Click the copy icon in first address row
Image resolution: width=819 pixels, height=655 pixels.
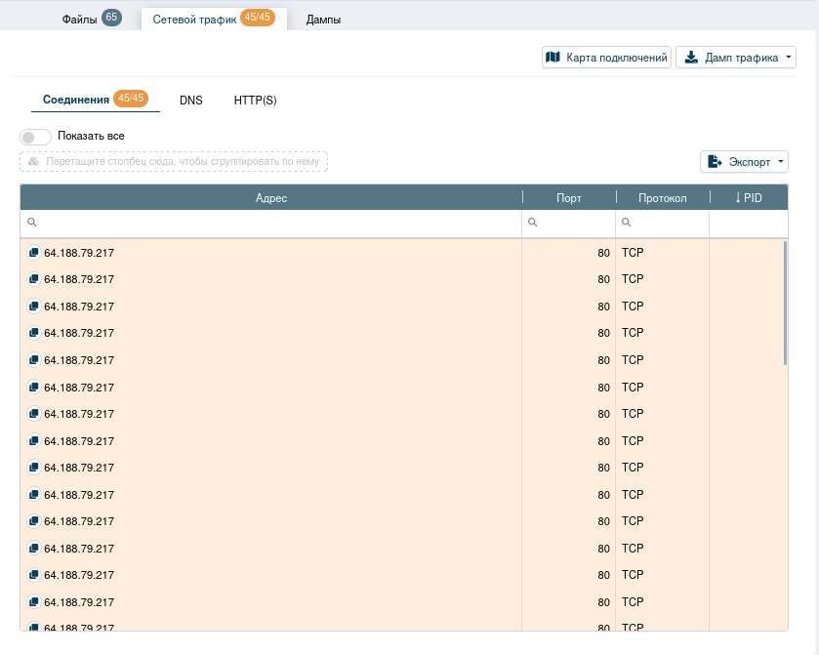coord(33,253)
